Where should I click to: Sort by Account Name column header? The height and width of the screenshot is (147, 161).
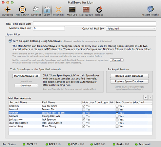tap(25, 102)
